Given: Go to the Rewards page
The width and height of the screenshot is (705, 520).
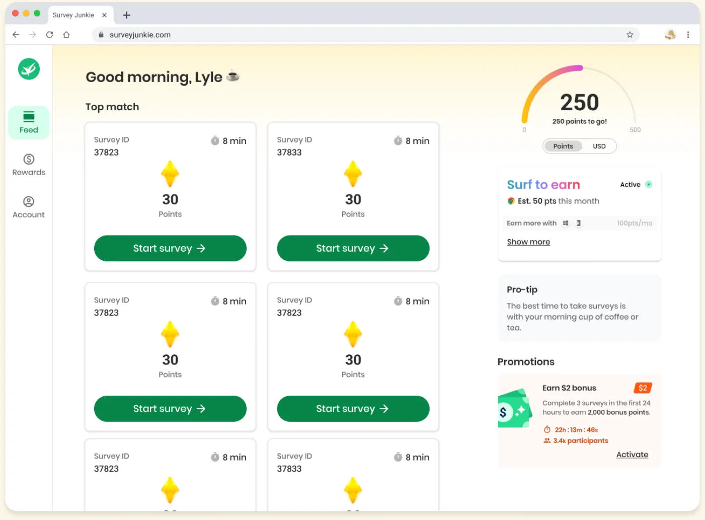Looking at the screenshot, I should pos(29,165).
